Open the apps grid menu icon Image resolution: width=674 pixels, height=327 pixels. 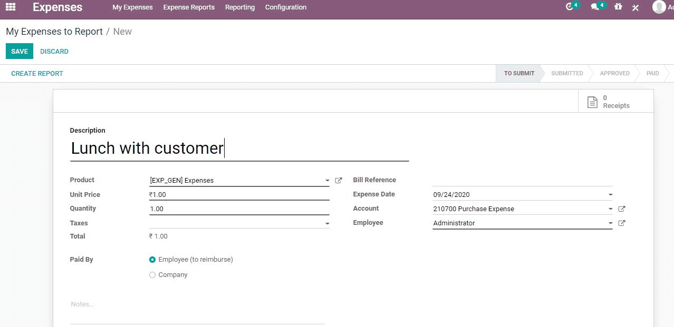point(11,7)
